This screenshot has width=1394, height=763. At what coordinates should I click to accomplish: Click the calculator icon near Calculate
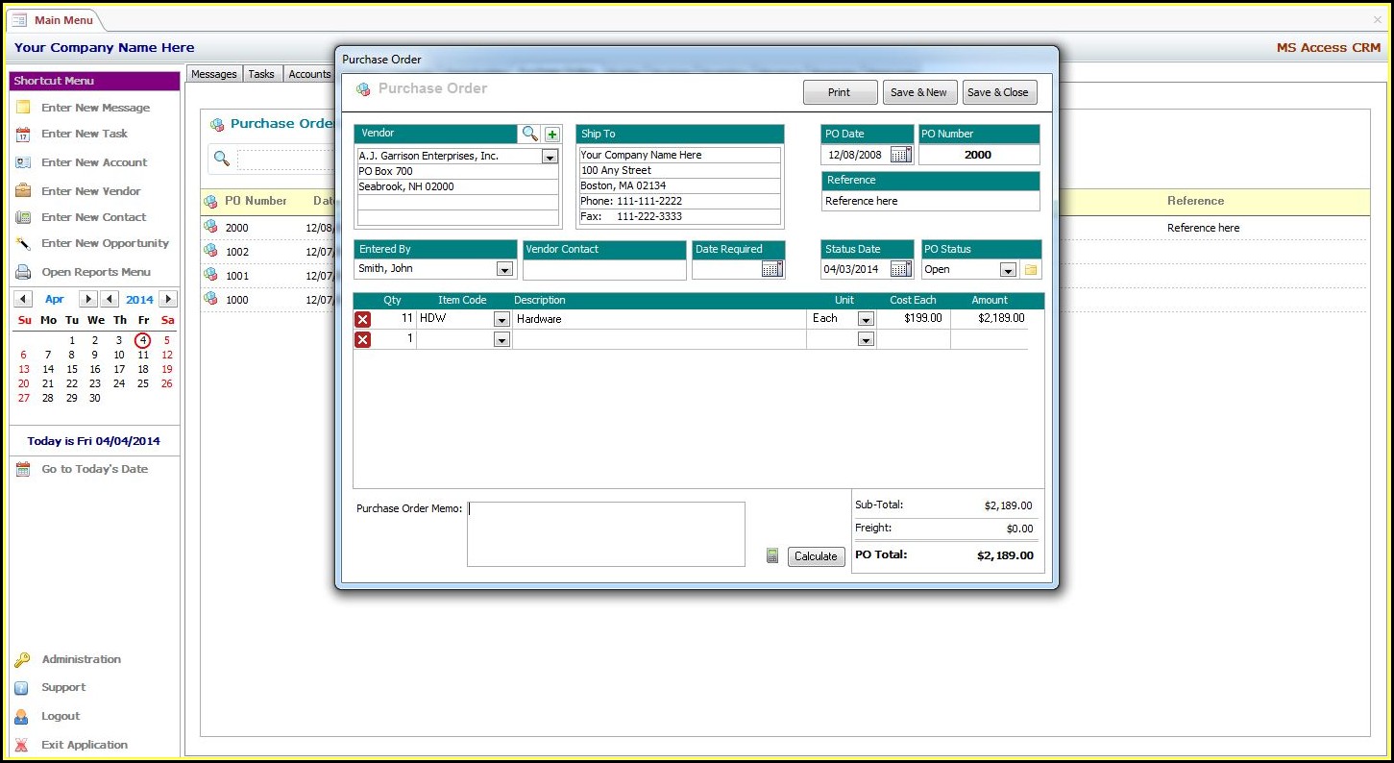772,555
